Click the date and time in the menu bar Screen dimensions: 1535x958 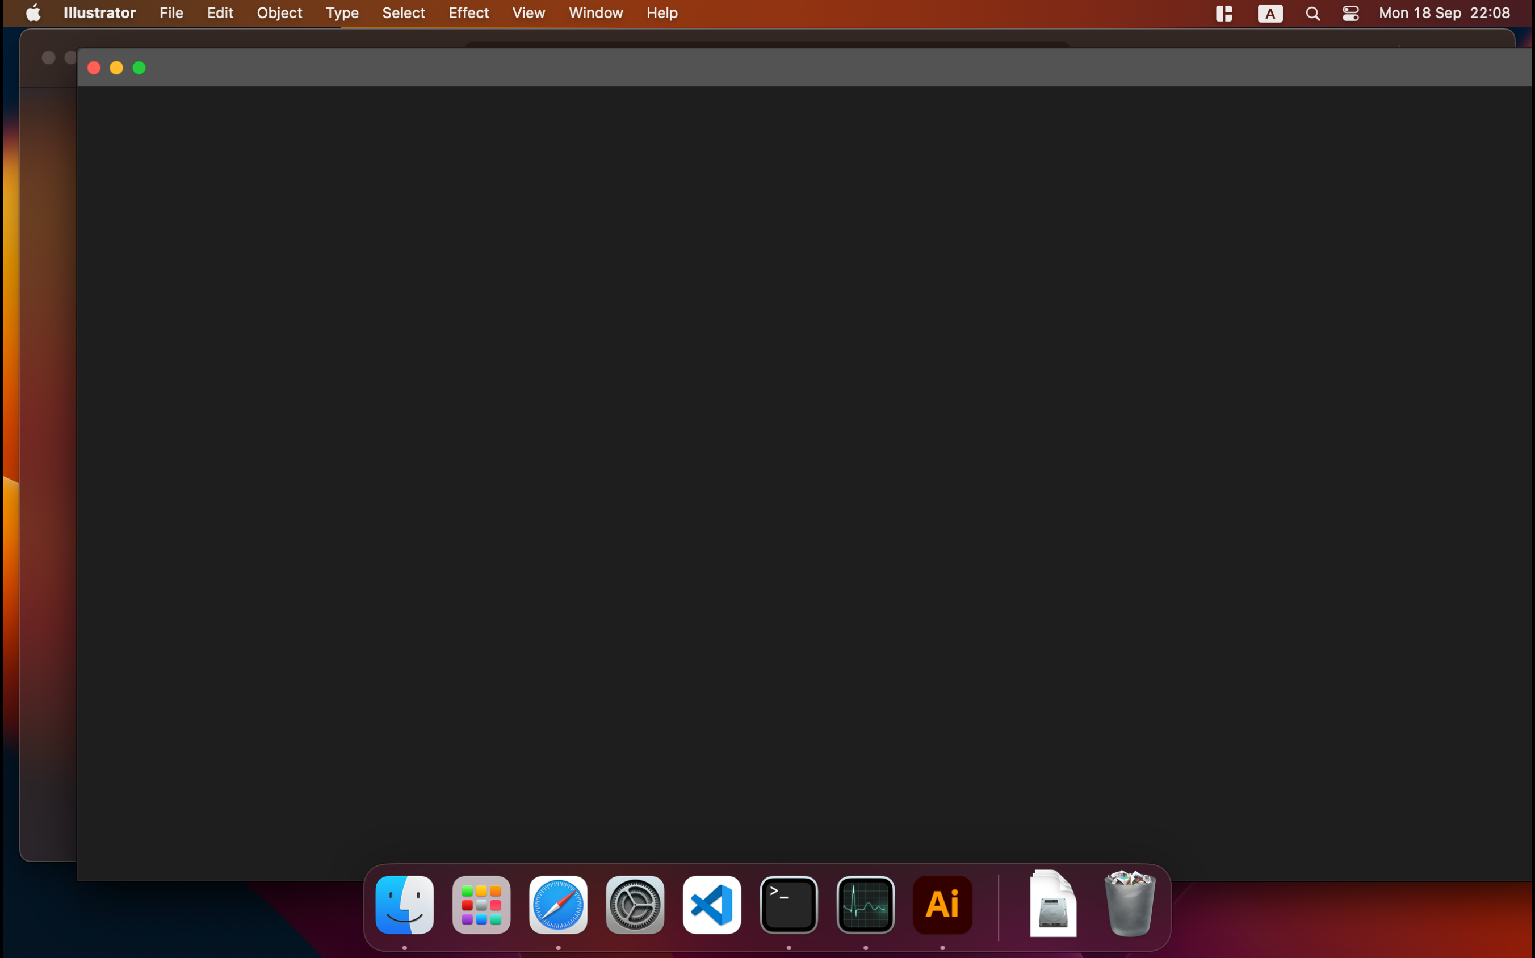[1445, 12]
